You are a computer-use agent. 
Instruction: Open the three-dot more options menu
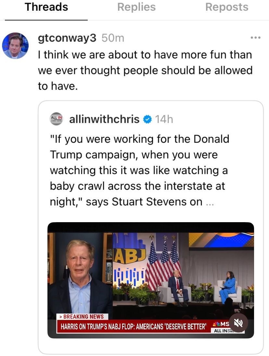tap(256, 38)
